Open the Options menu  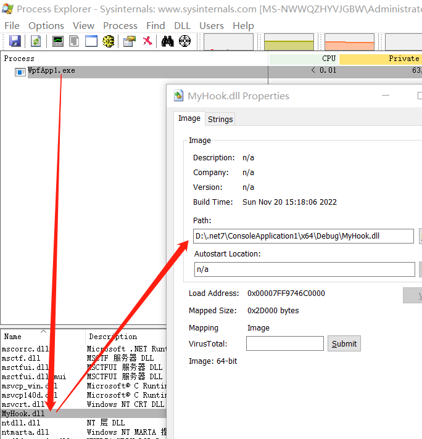click(x=46, y=26)
